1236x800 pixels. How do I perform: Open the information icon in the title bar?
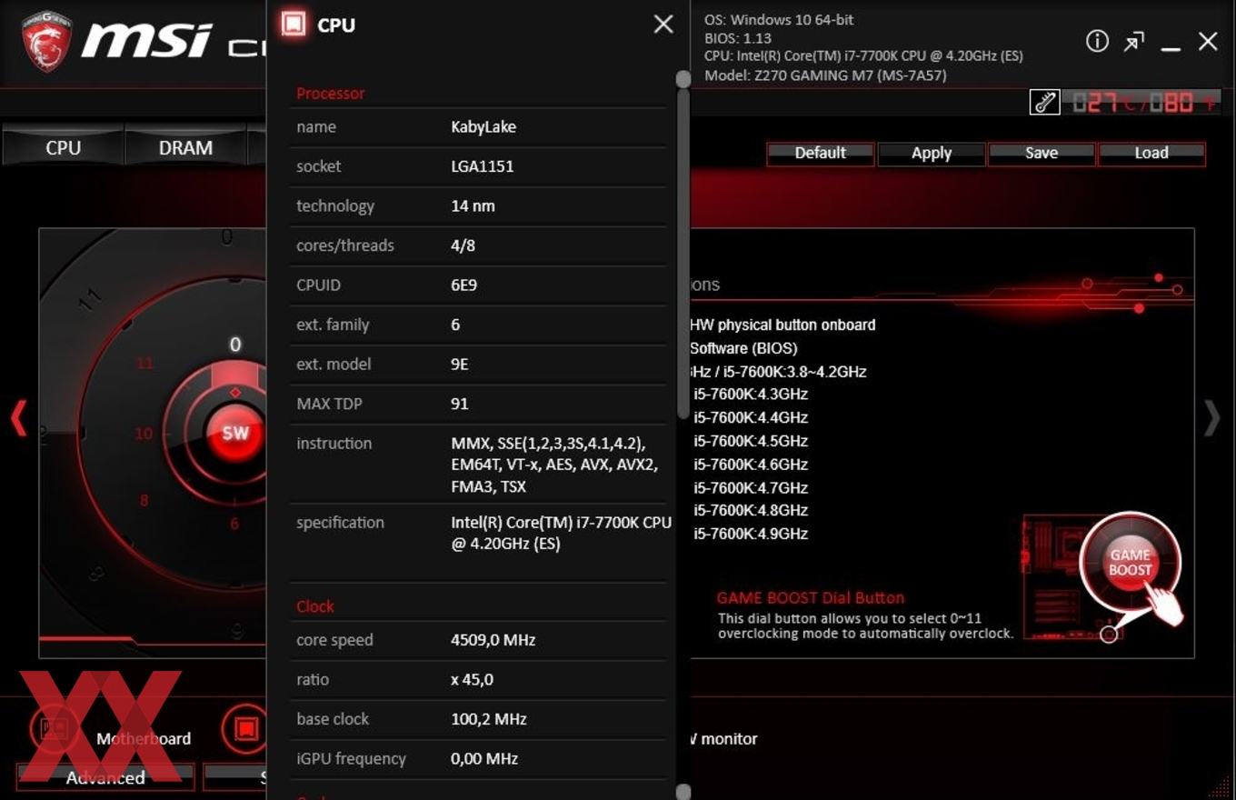point(1097,41)
